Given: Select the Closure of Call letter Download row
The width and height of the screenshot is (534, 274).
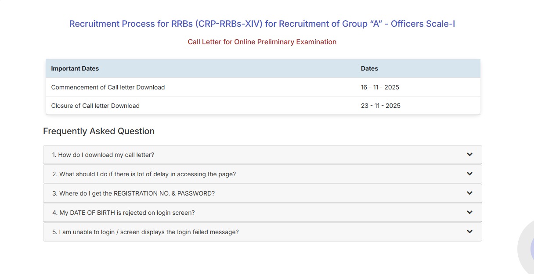Looking at the screenshot, I should point(95,106).
